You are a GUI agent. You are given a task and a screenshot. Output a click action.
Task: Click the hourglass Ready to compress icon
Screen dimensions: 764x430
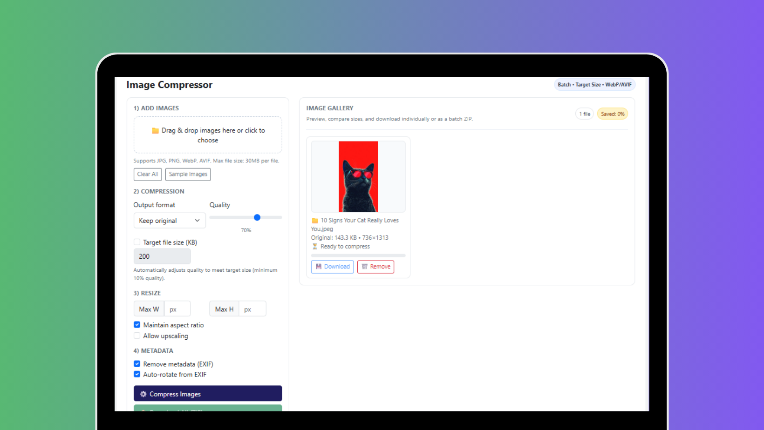315,247
